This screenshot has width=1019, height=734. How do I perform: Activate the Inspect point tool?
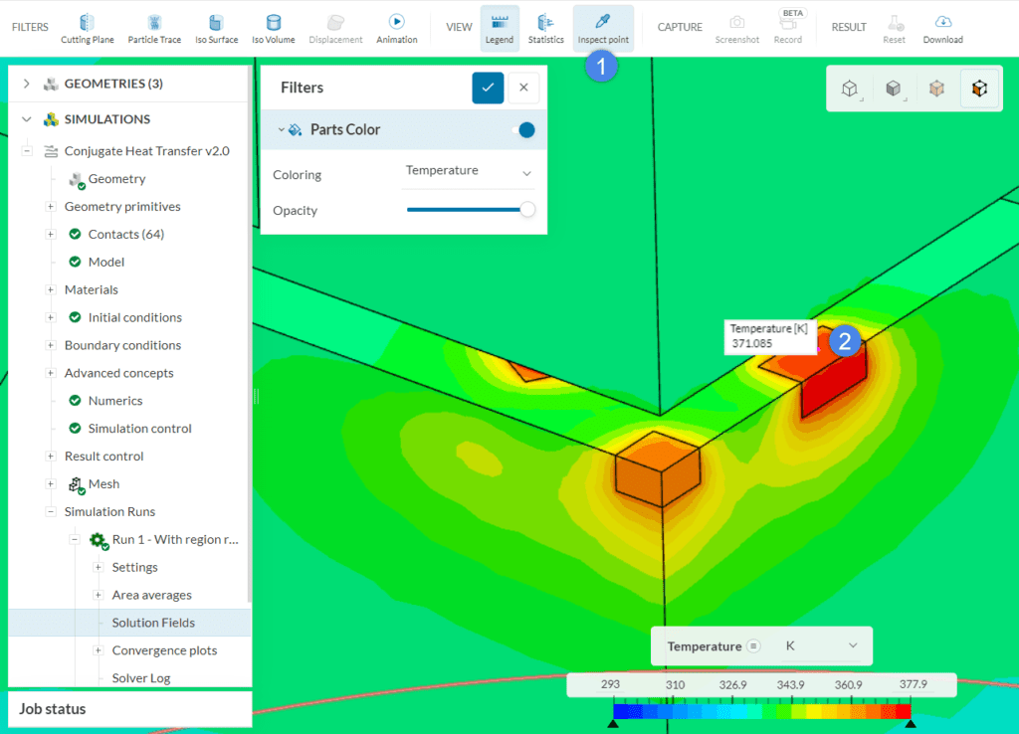[x=603, y=28]
